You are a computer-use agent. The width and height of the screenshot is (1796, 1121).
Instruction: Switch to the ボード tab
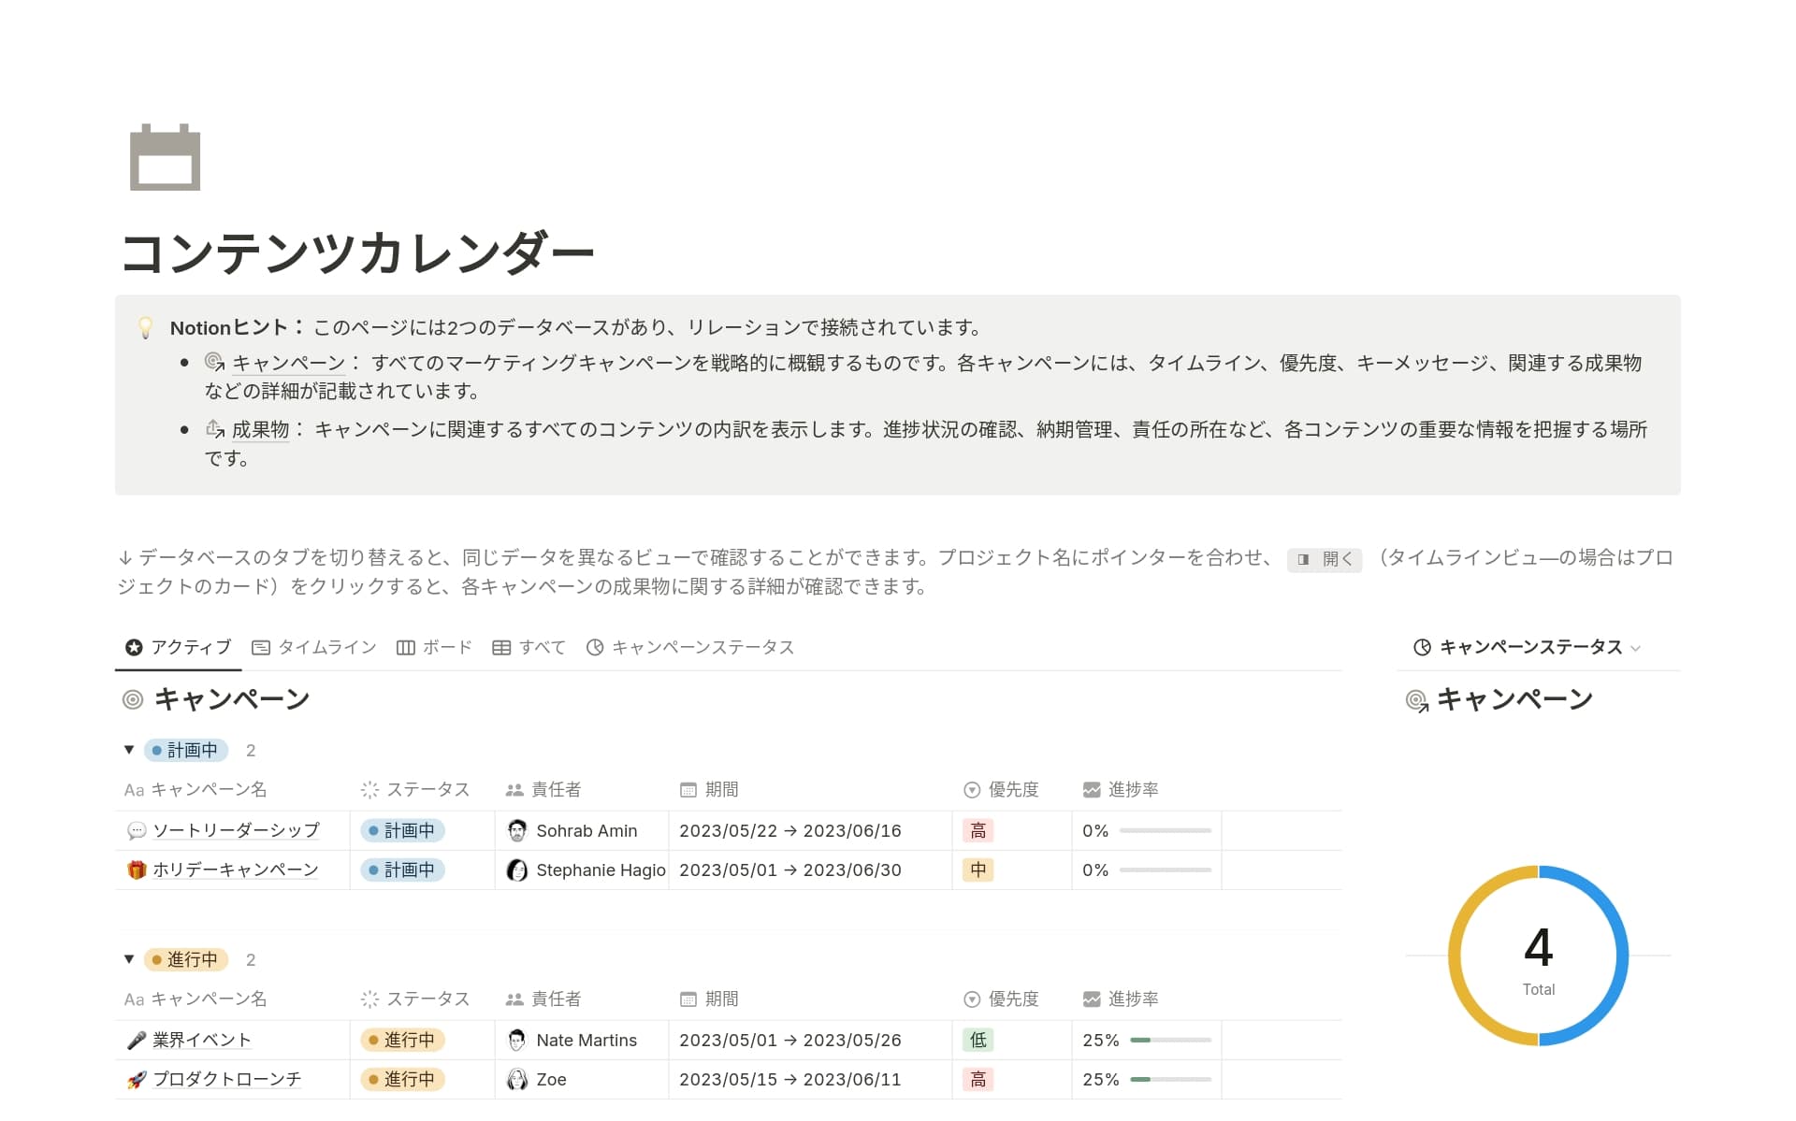tap(434, 647)
